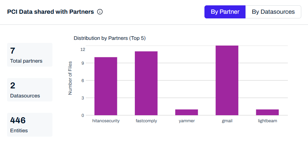Click the info icon beside the title
Screen dimensions: 308x145
click(x=100, y=12)
